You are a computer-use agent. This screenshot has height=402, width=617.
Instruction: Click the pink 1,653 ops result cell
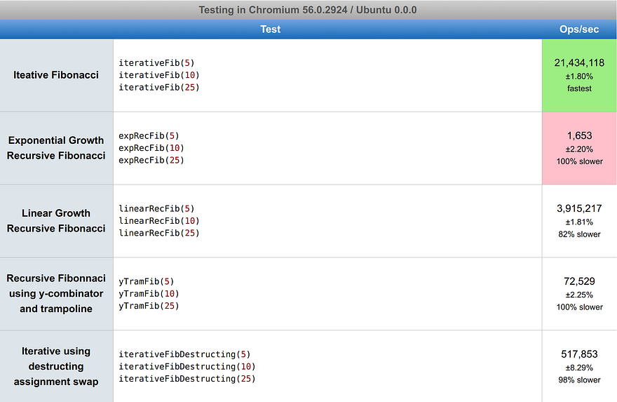(579, 148)
